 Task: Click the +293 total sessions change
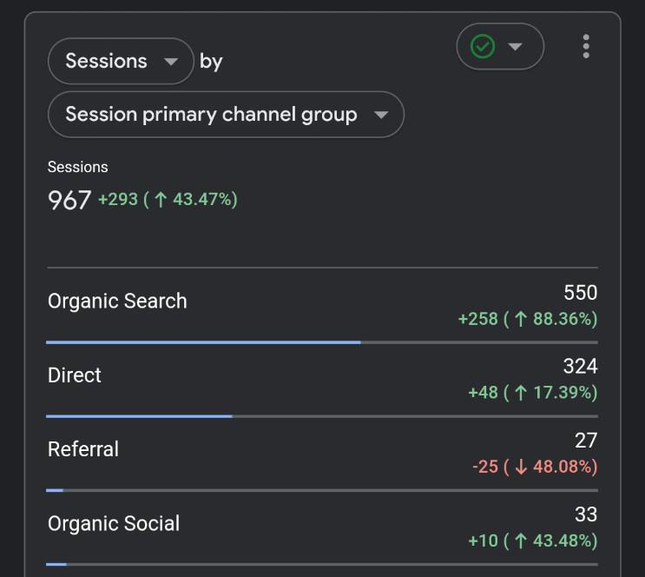click(118, 199)
